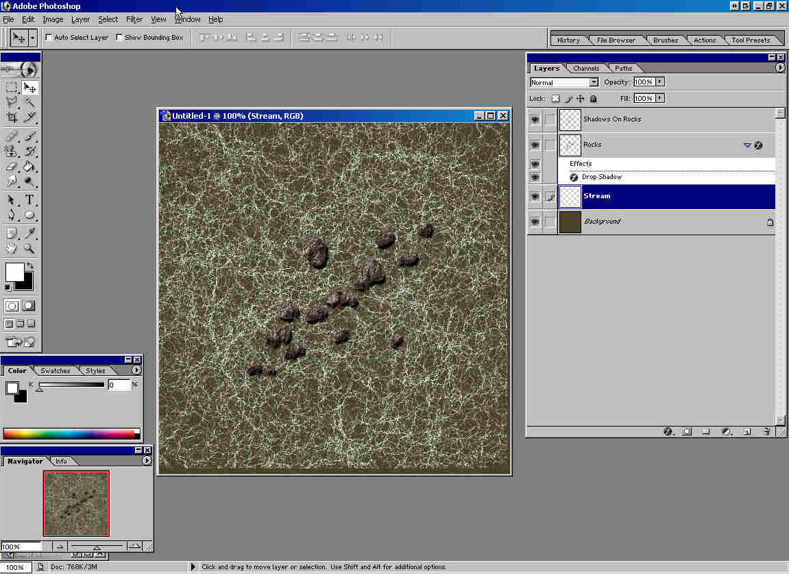789x574 pixels.
Task: Enable the Auto Select Layer checkbox
Action: 49,38
